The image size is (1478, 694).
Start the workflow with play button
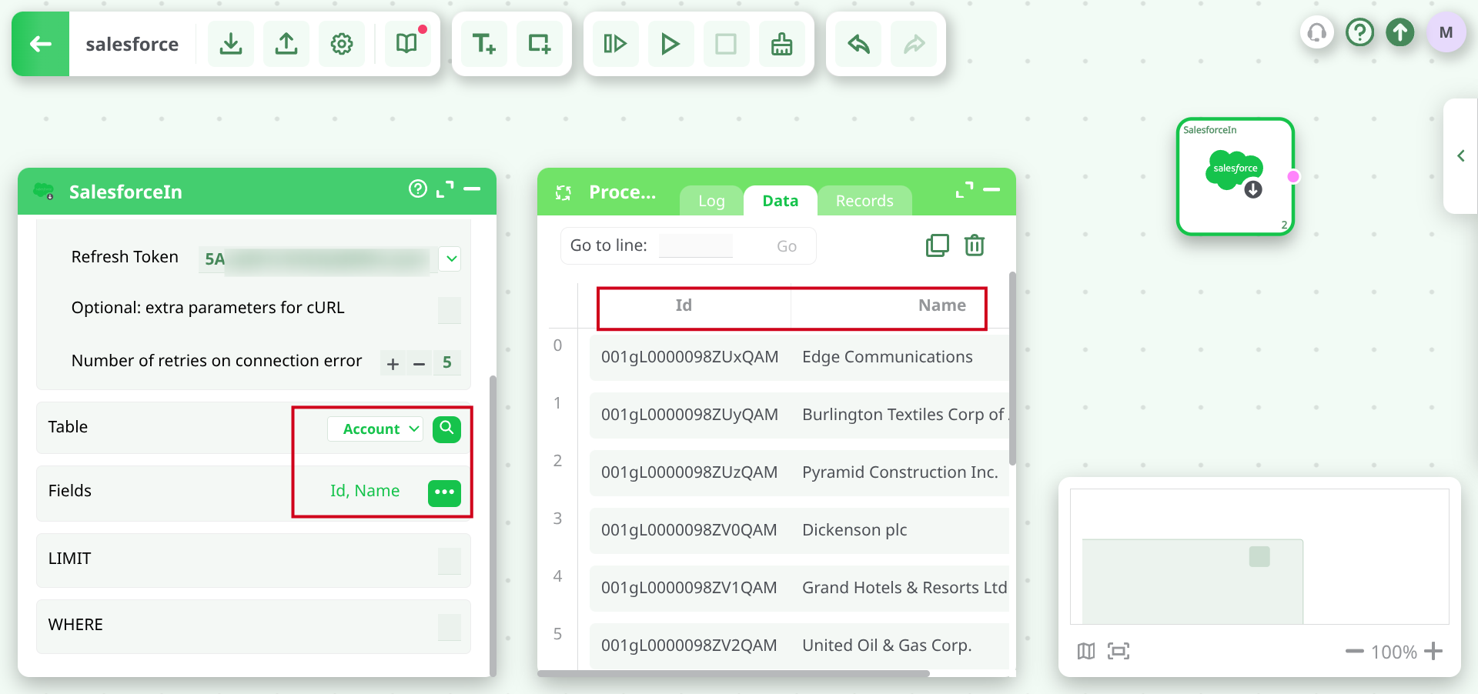[x=670, y=44]
